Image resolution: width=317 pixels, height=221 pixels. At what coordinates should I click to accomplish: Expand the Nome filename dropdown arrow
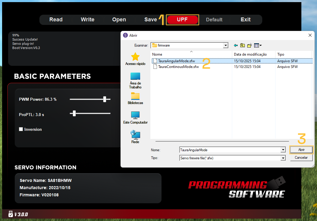click(283, 150)
